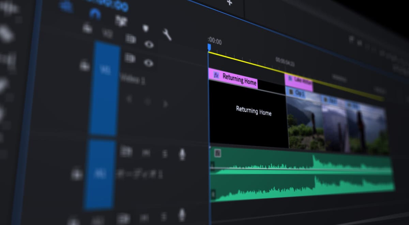The image size is (409, 225).
Task: Click the add marker icon
Action: [x=146, y=28]
